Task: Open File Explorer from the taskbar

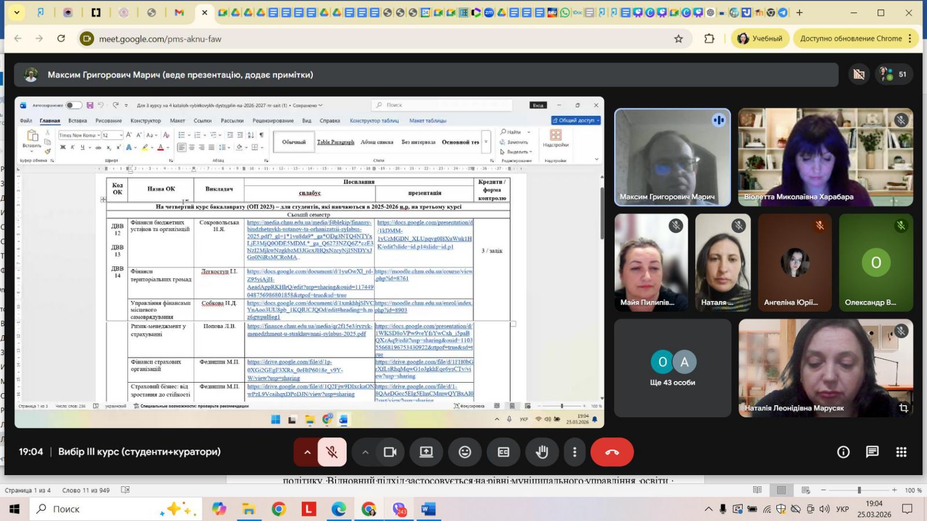Action: click(x=249, y=509)
